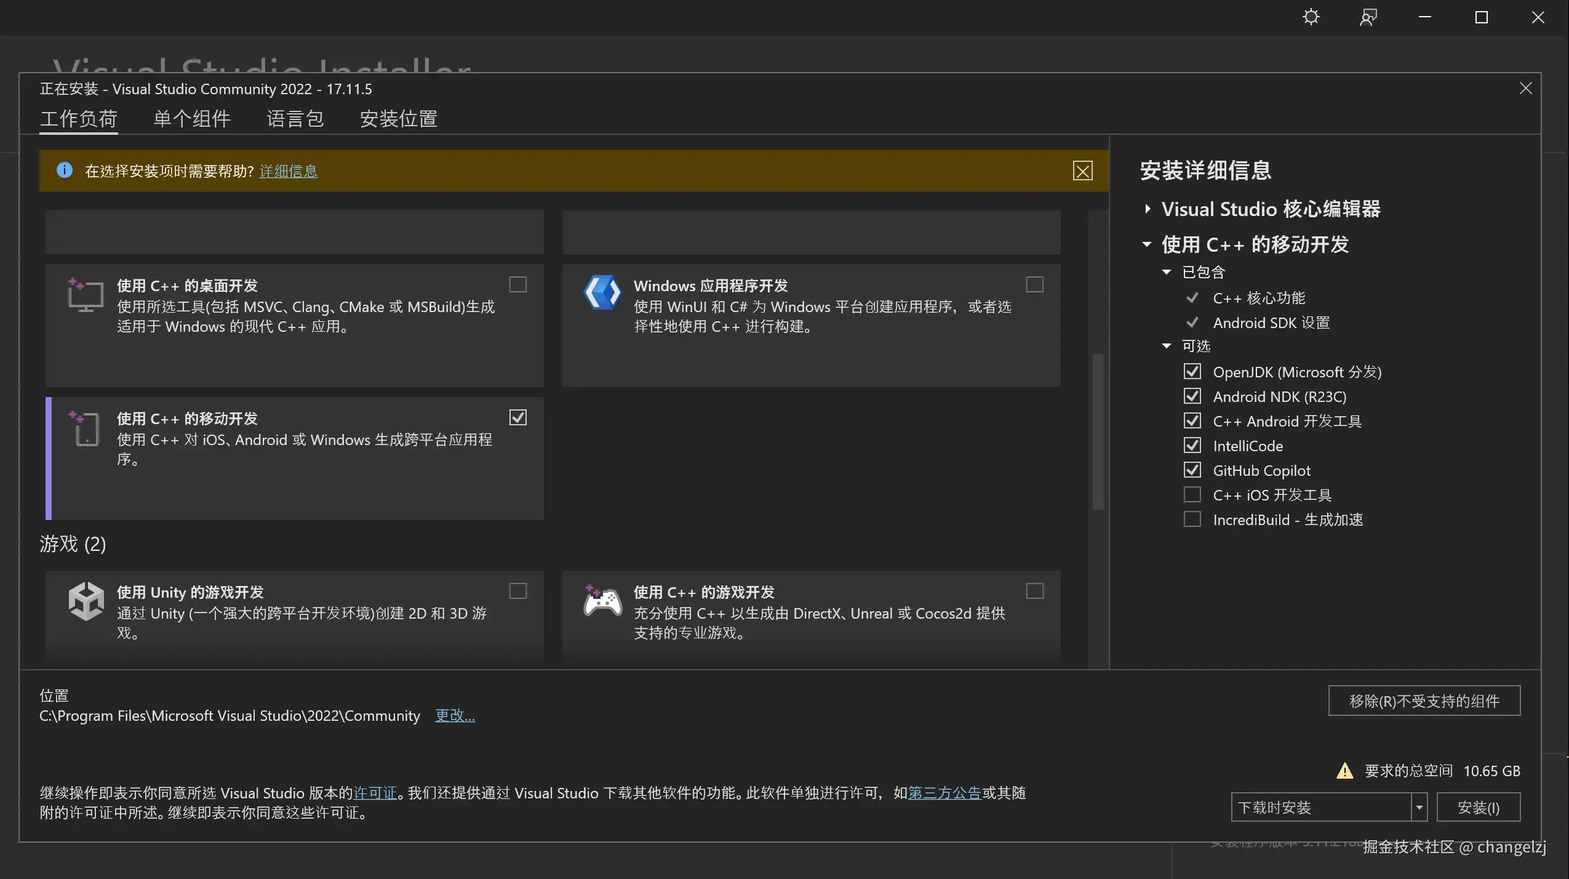
Task: Open the feedback icon in the title bar
Action: coord(1368,17)
